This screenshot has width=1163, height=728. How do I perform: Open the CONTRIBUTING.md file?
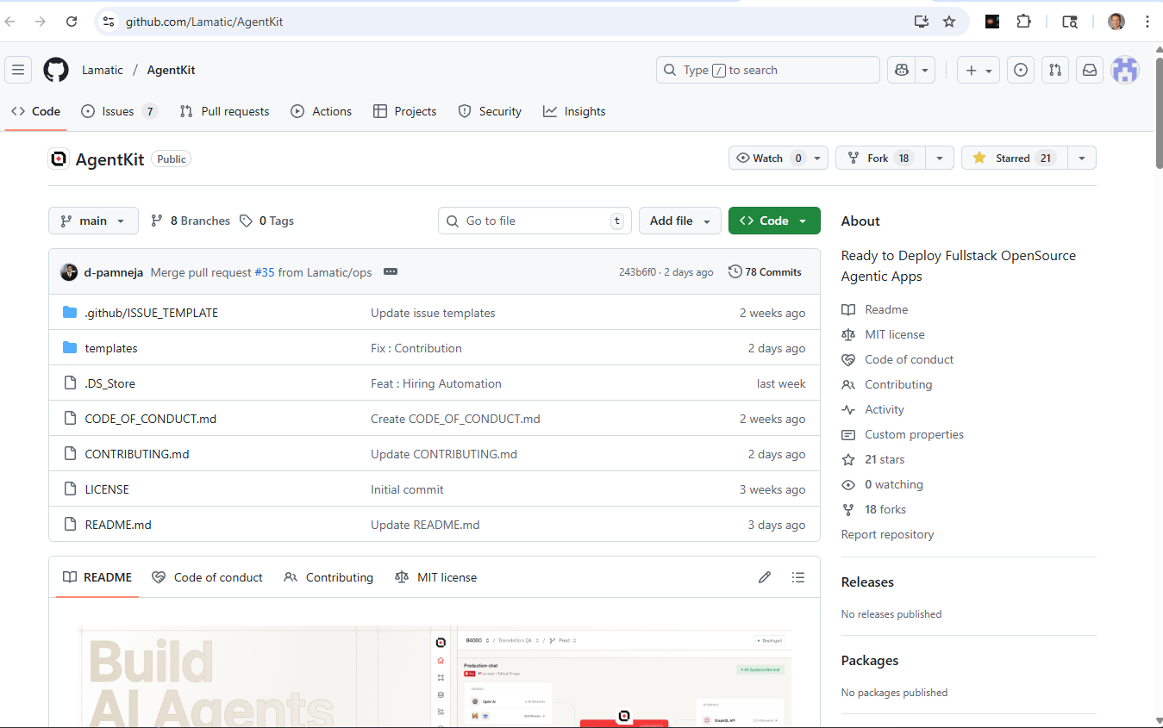point(137,454)
